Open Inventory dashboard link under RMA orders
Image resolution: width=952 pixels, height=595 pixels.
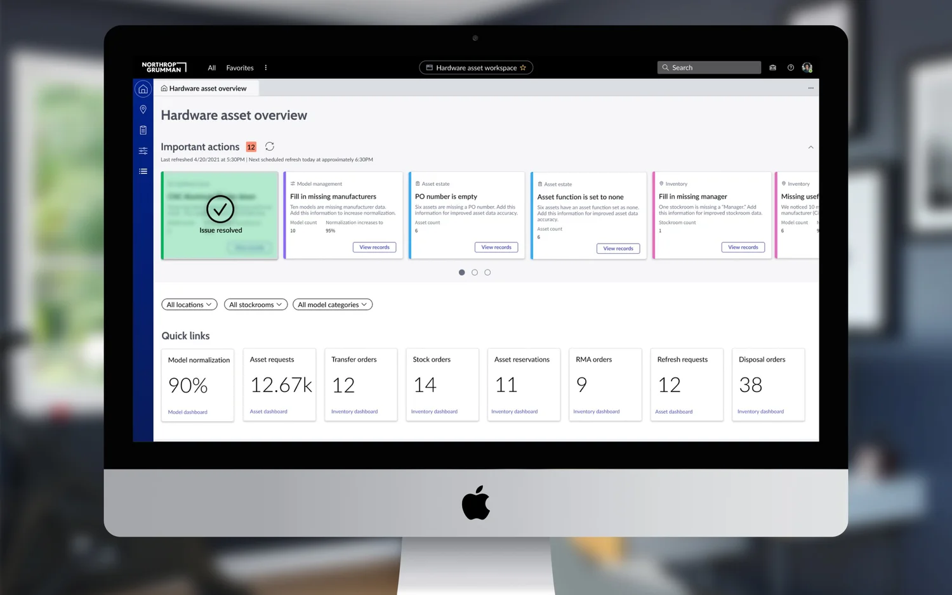pyautogui.click(x=597, y=412)
